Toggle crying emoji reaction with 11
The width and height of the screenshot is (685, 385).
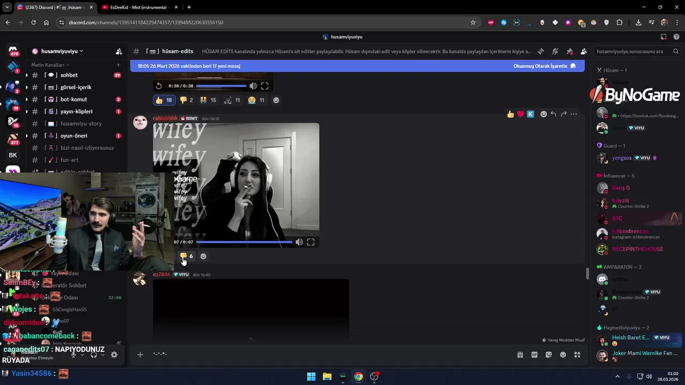click(x=256, y=100)
